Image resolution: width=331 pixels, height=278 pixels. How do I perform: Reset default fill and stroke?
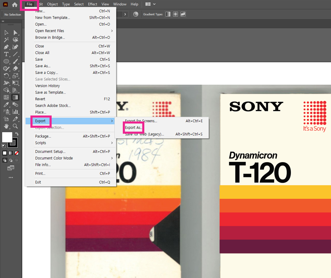[x=3, y=146]
